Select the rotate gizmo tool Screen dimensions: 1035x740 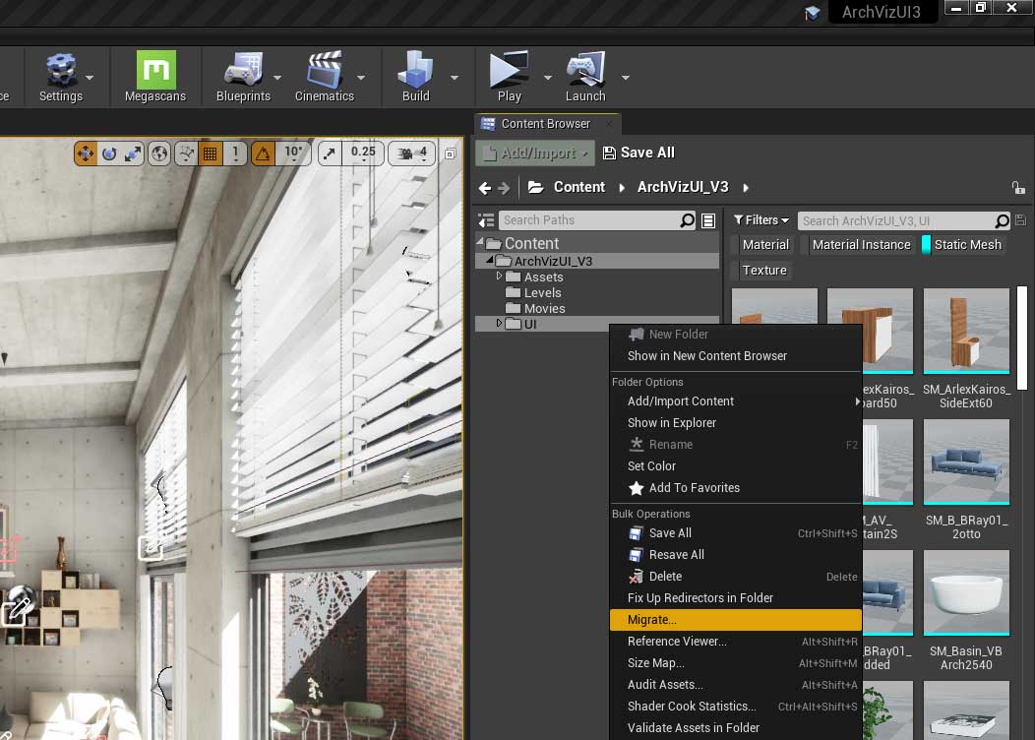[109, 154]
